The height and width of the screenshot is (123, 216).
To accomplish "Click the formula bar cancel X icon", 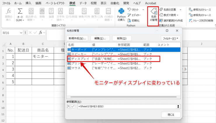I will [x=30, y=32].
